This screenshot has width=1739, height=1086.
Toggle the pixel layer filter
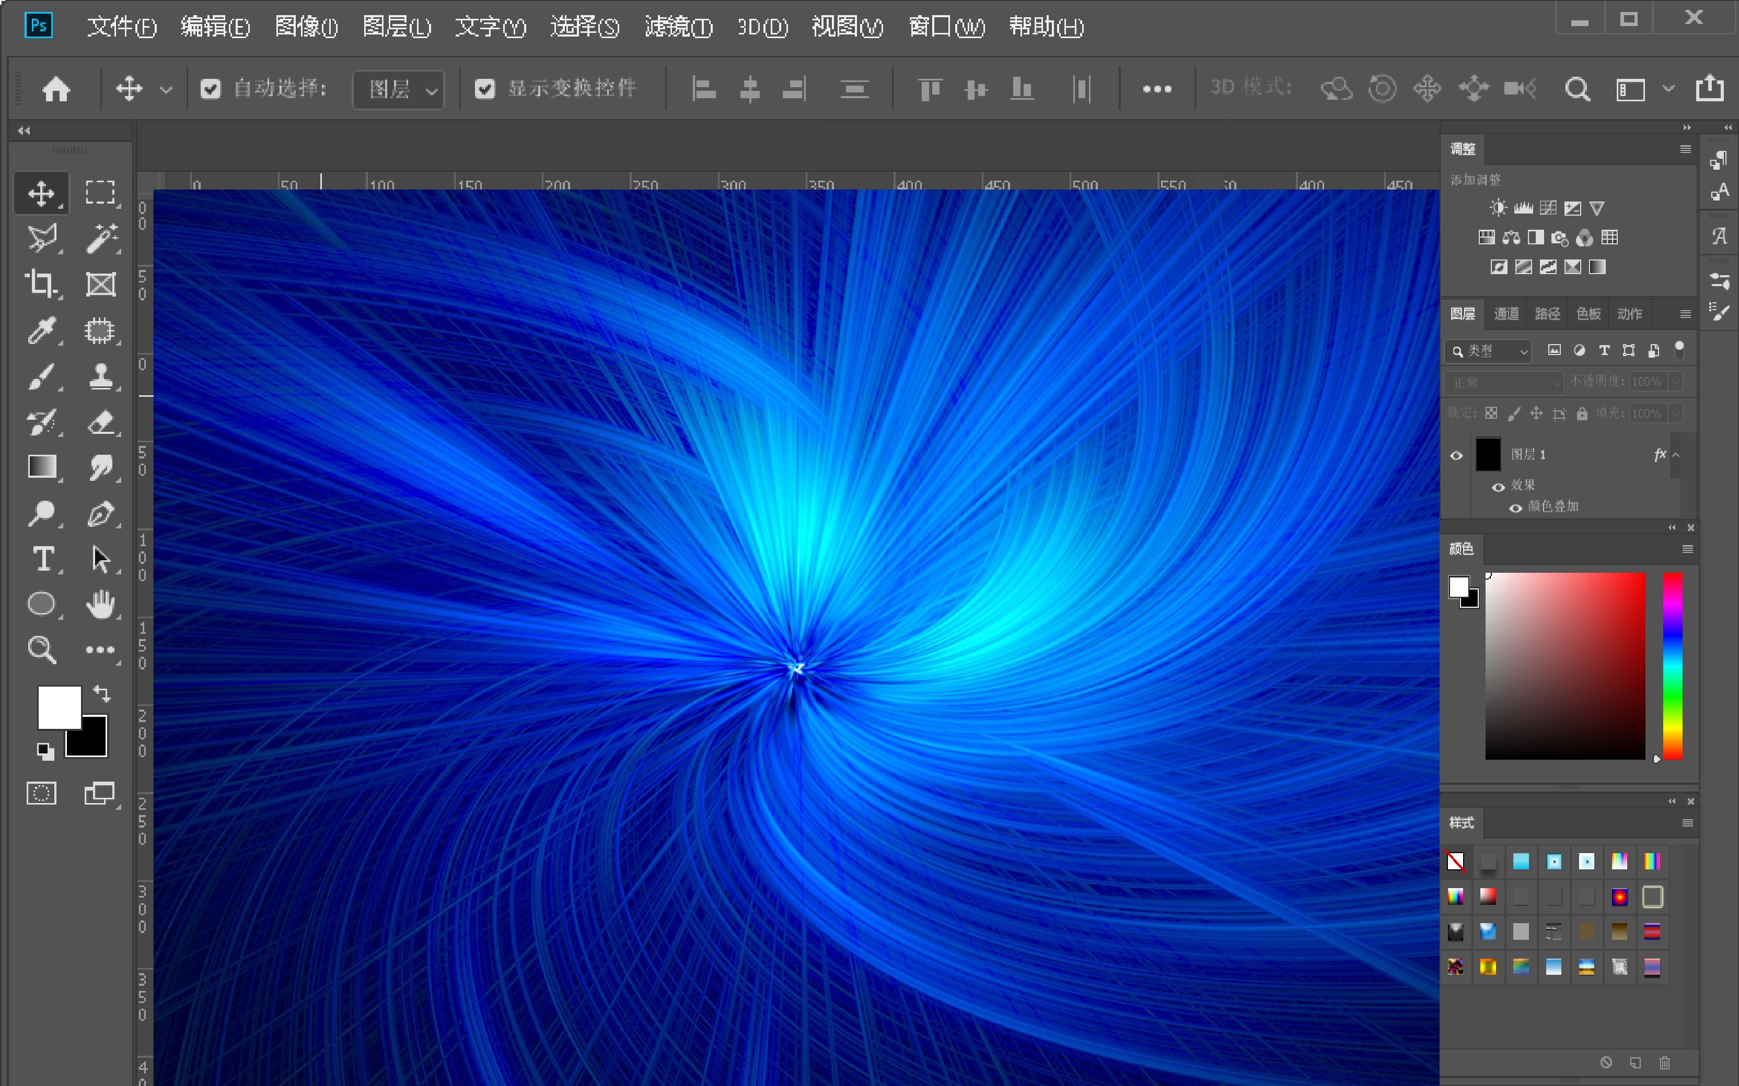point(1555,350)
